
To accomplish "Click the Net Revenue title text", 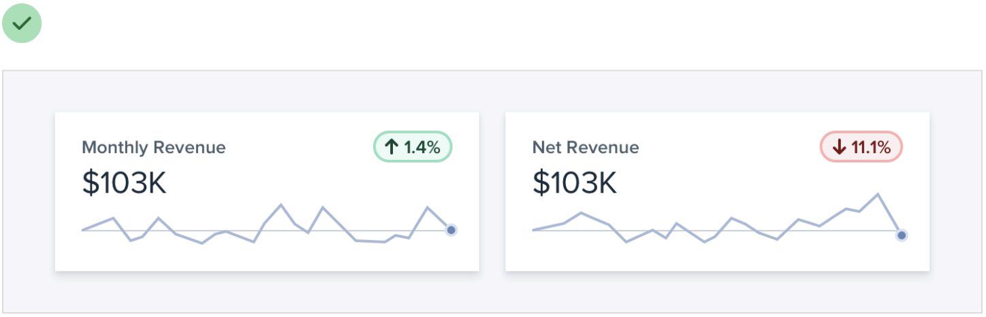I will [586, 147].
